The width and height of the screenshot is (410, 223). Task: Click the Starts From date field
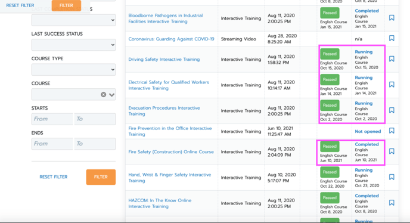(52, 119)
